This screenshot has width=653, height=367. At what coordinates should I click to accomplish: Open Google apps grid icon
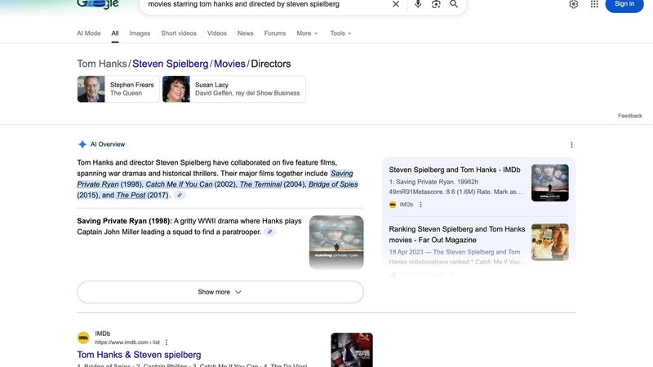tap(594, 4)
